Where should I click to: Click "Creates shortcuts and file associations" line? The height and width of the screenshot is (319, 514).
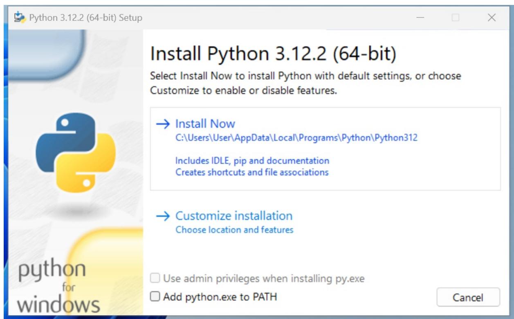coord(252,172)
